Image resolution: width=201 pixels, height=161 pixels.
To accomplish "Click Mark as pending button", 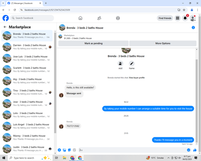I will tap(93, 43).
